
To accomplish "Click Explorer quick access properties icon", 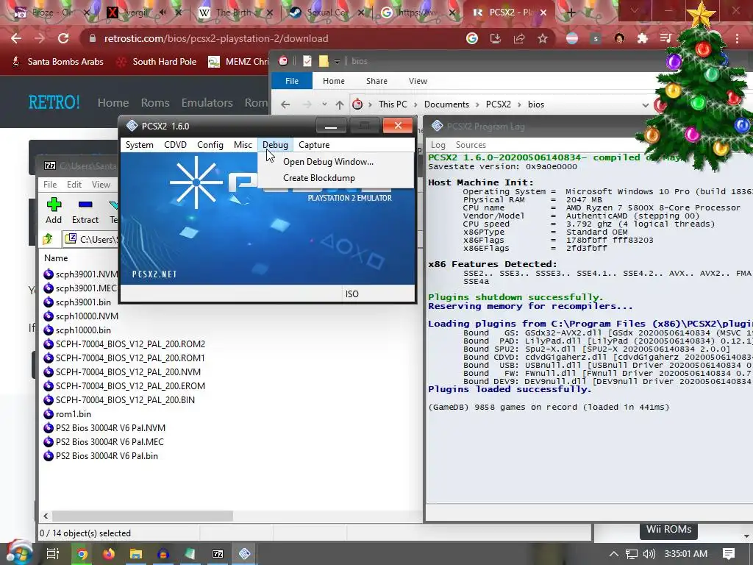I will pyautogui.click(x=307, y=61).
